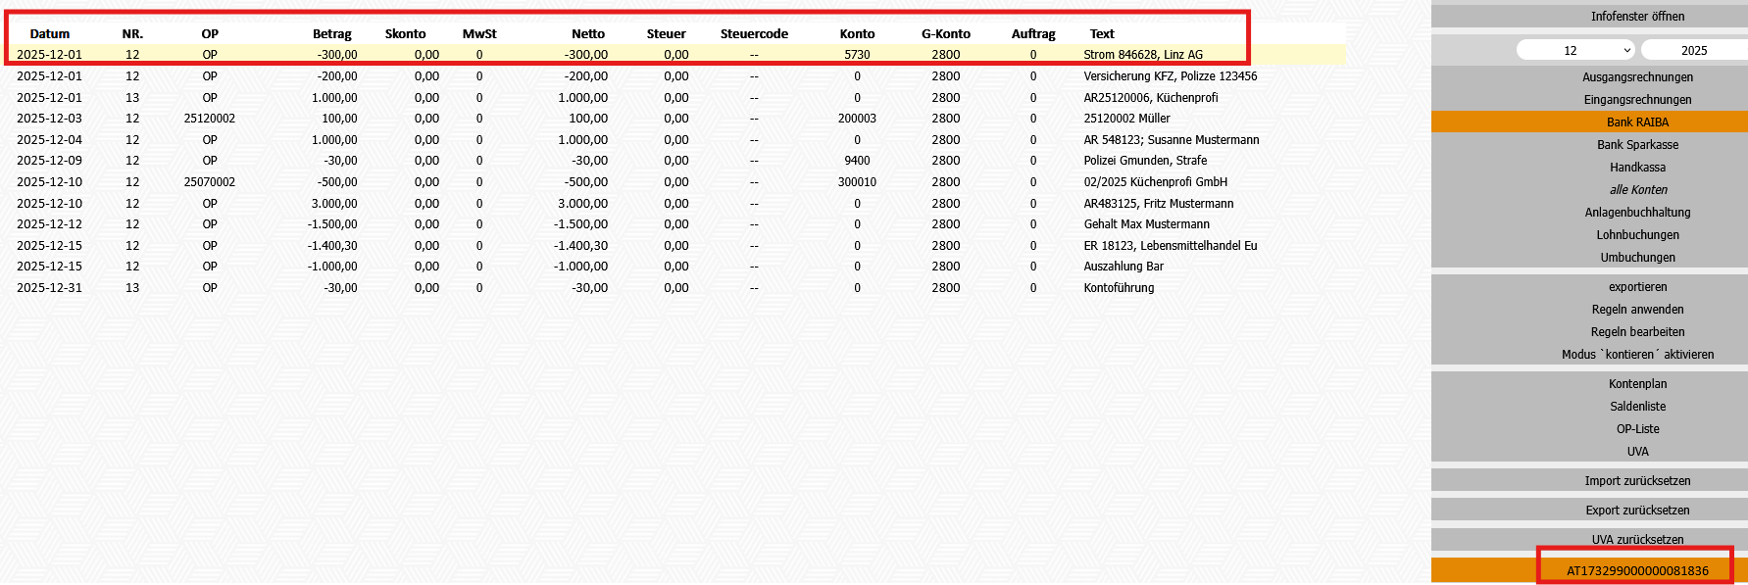Show 'alle Konten' view

1637,190
